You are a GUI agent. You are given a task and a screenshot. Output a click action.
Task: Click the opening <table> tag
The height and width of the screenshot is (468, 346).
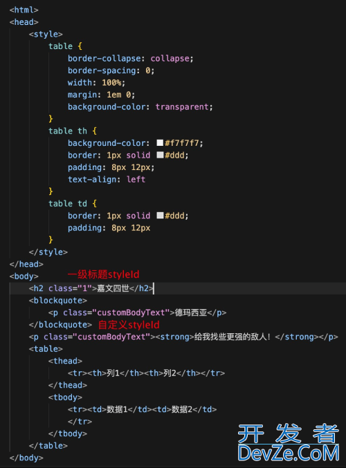46,348
